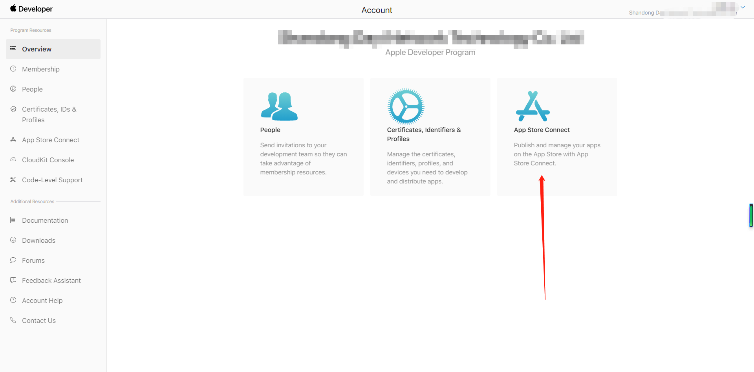Click the 'Manage the certificates' description text
The image size is (754, 372).
tap(427, 168)
